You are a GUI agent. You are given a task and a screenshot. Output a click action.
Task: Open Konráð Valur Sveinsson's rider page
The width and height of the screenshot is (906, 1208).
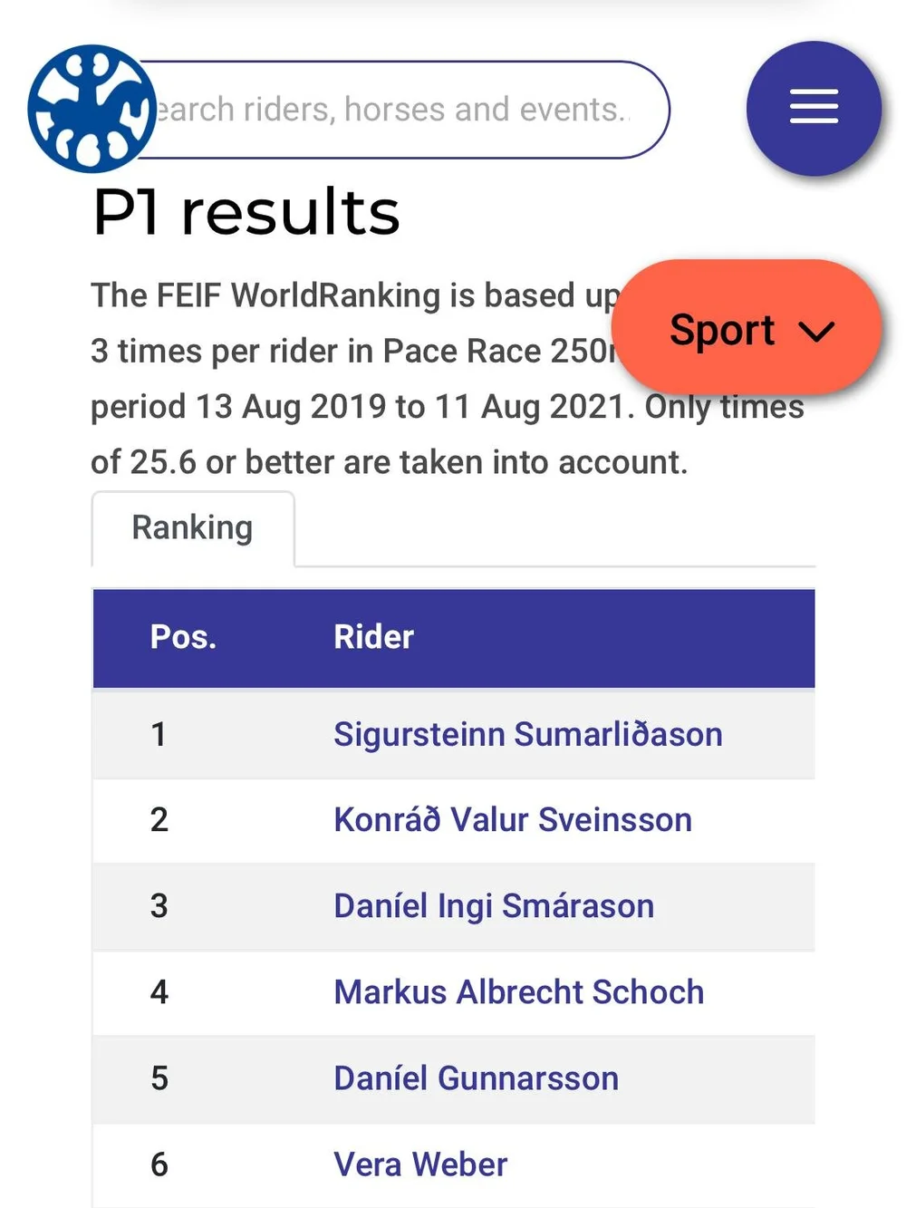click(x=512, y=820)
